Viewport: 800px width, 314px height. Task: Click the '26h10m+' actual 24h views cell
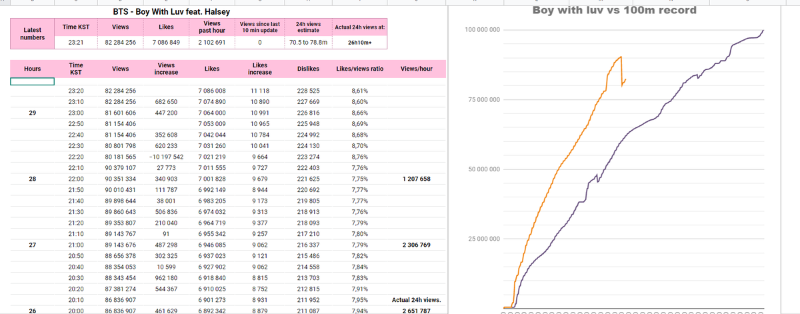tap(361, 43)
